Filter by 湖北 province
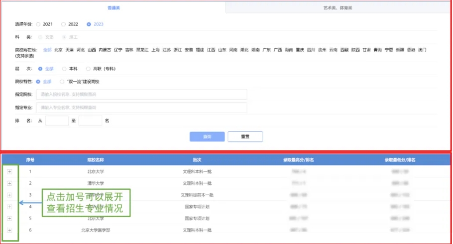 click(244, 50)
